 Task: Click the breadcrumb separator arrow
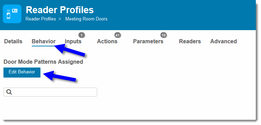60,19
